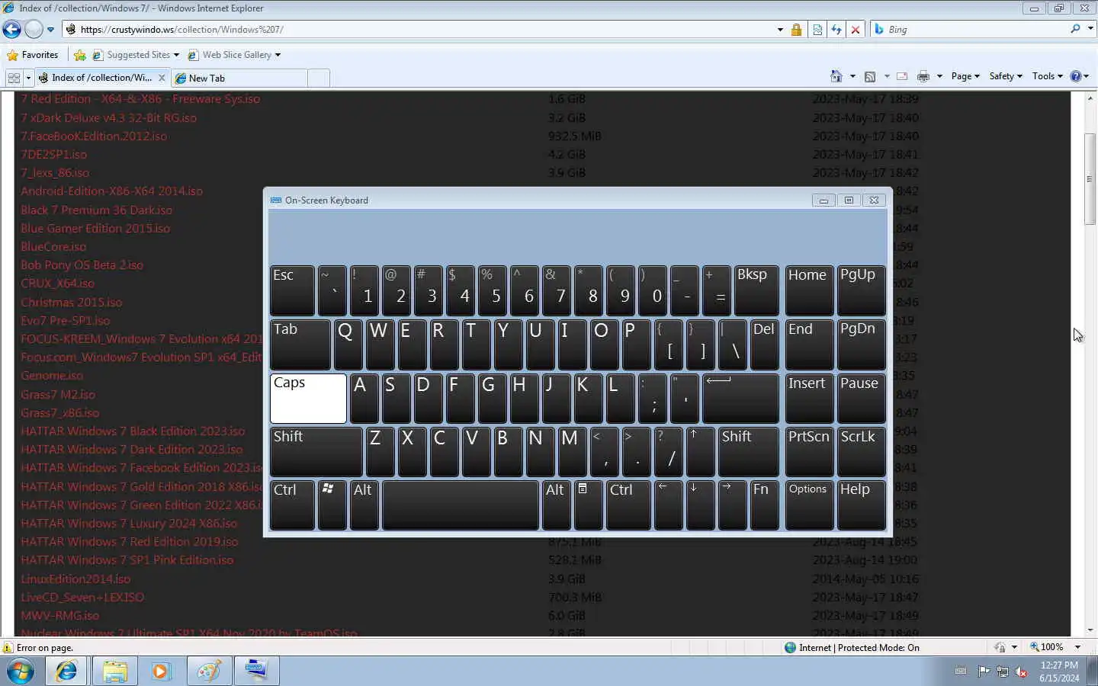Click the Options key on keyboard
Image resolution: width=1098 pixels, height=686 pixels.
(x=809, y=505)
